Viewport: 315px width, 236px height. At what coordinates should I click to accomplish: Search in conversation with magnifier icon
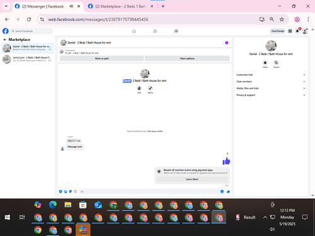point(276,63)
